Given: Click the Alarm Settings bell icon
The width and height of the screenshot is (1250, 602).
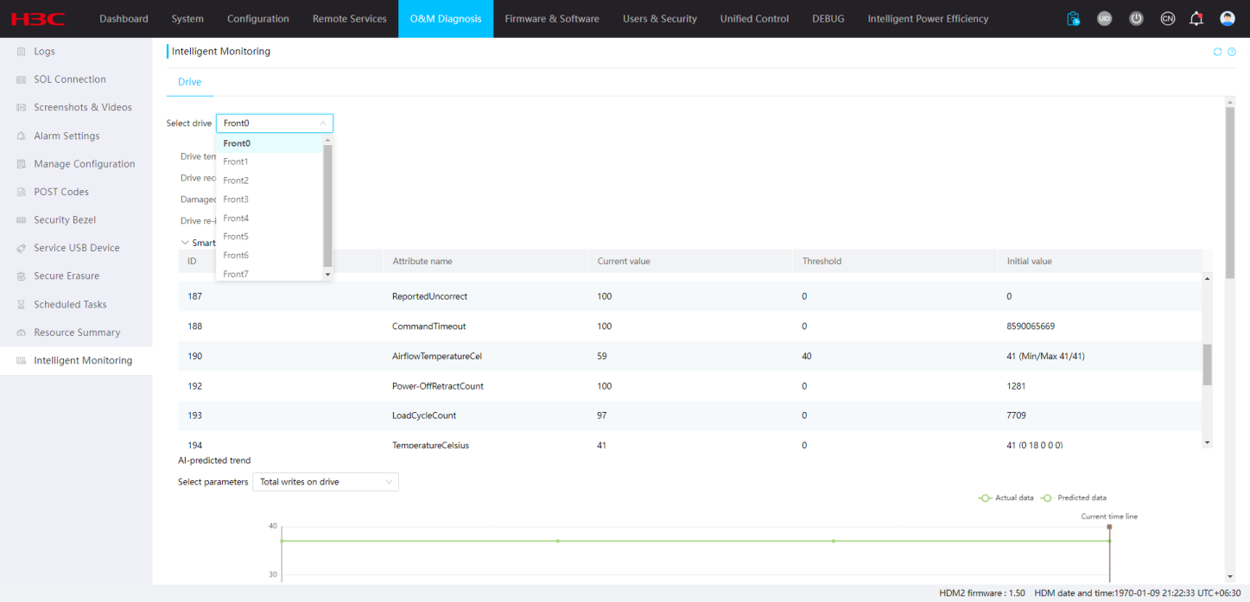Looking at the screenshot, I should pos(22,136).
